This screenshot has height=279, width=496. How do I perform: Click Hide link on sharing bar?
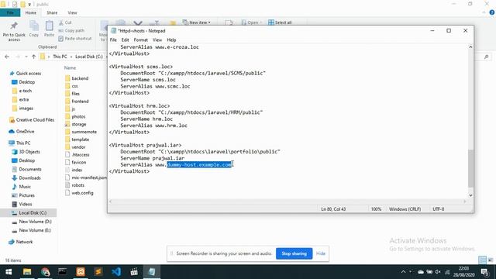[x=321, y=253]
